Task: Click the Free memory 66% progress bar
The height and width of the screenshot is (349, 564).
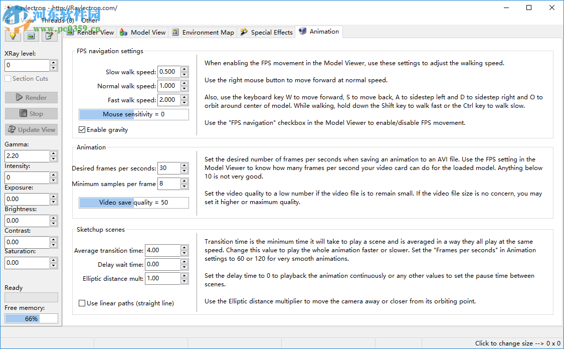Action: point(31,318)
